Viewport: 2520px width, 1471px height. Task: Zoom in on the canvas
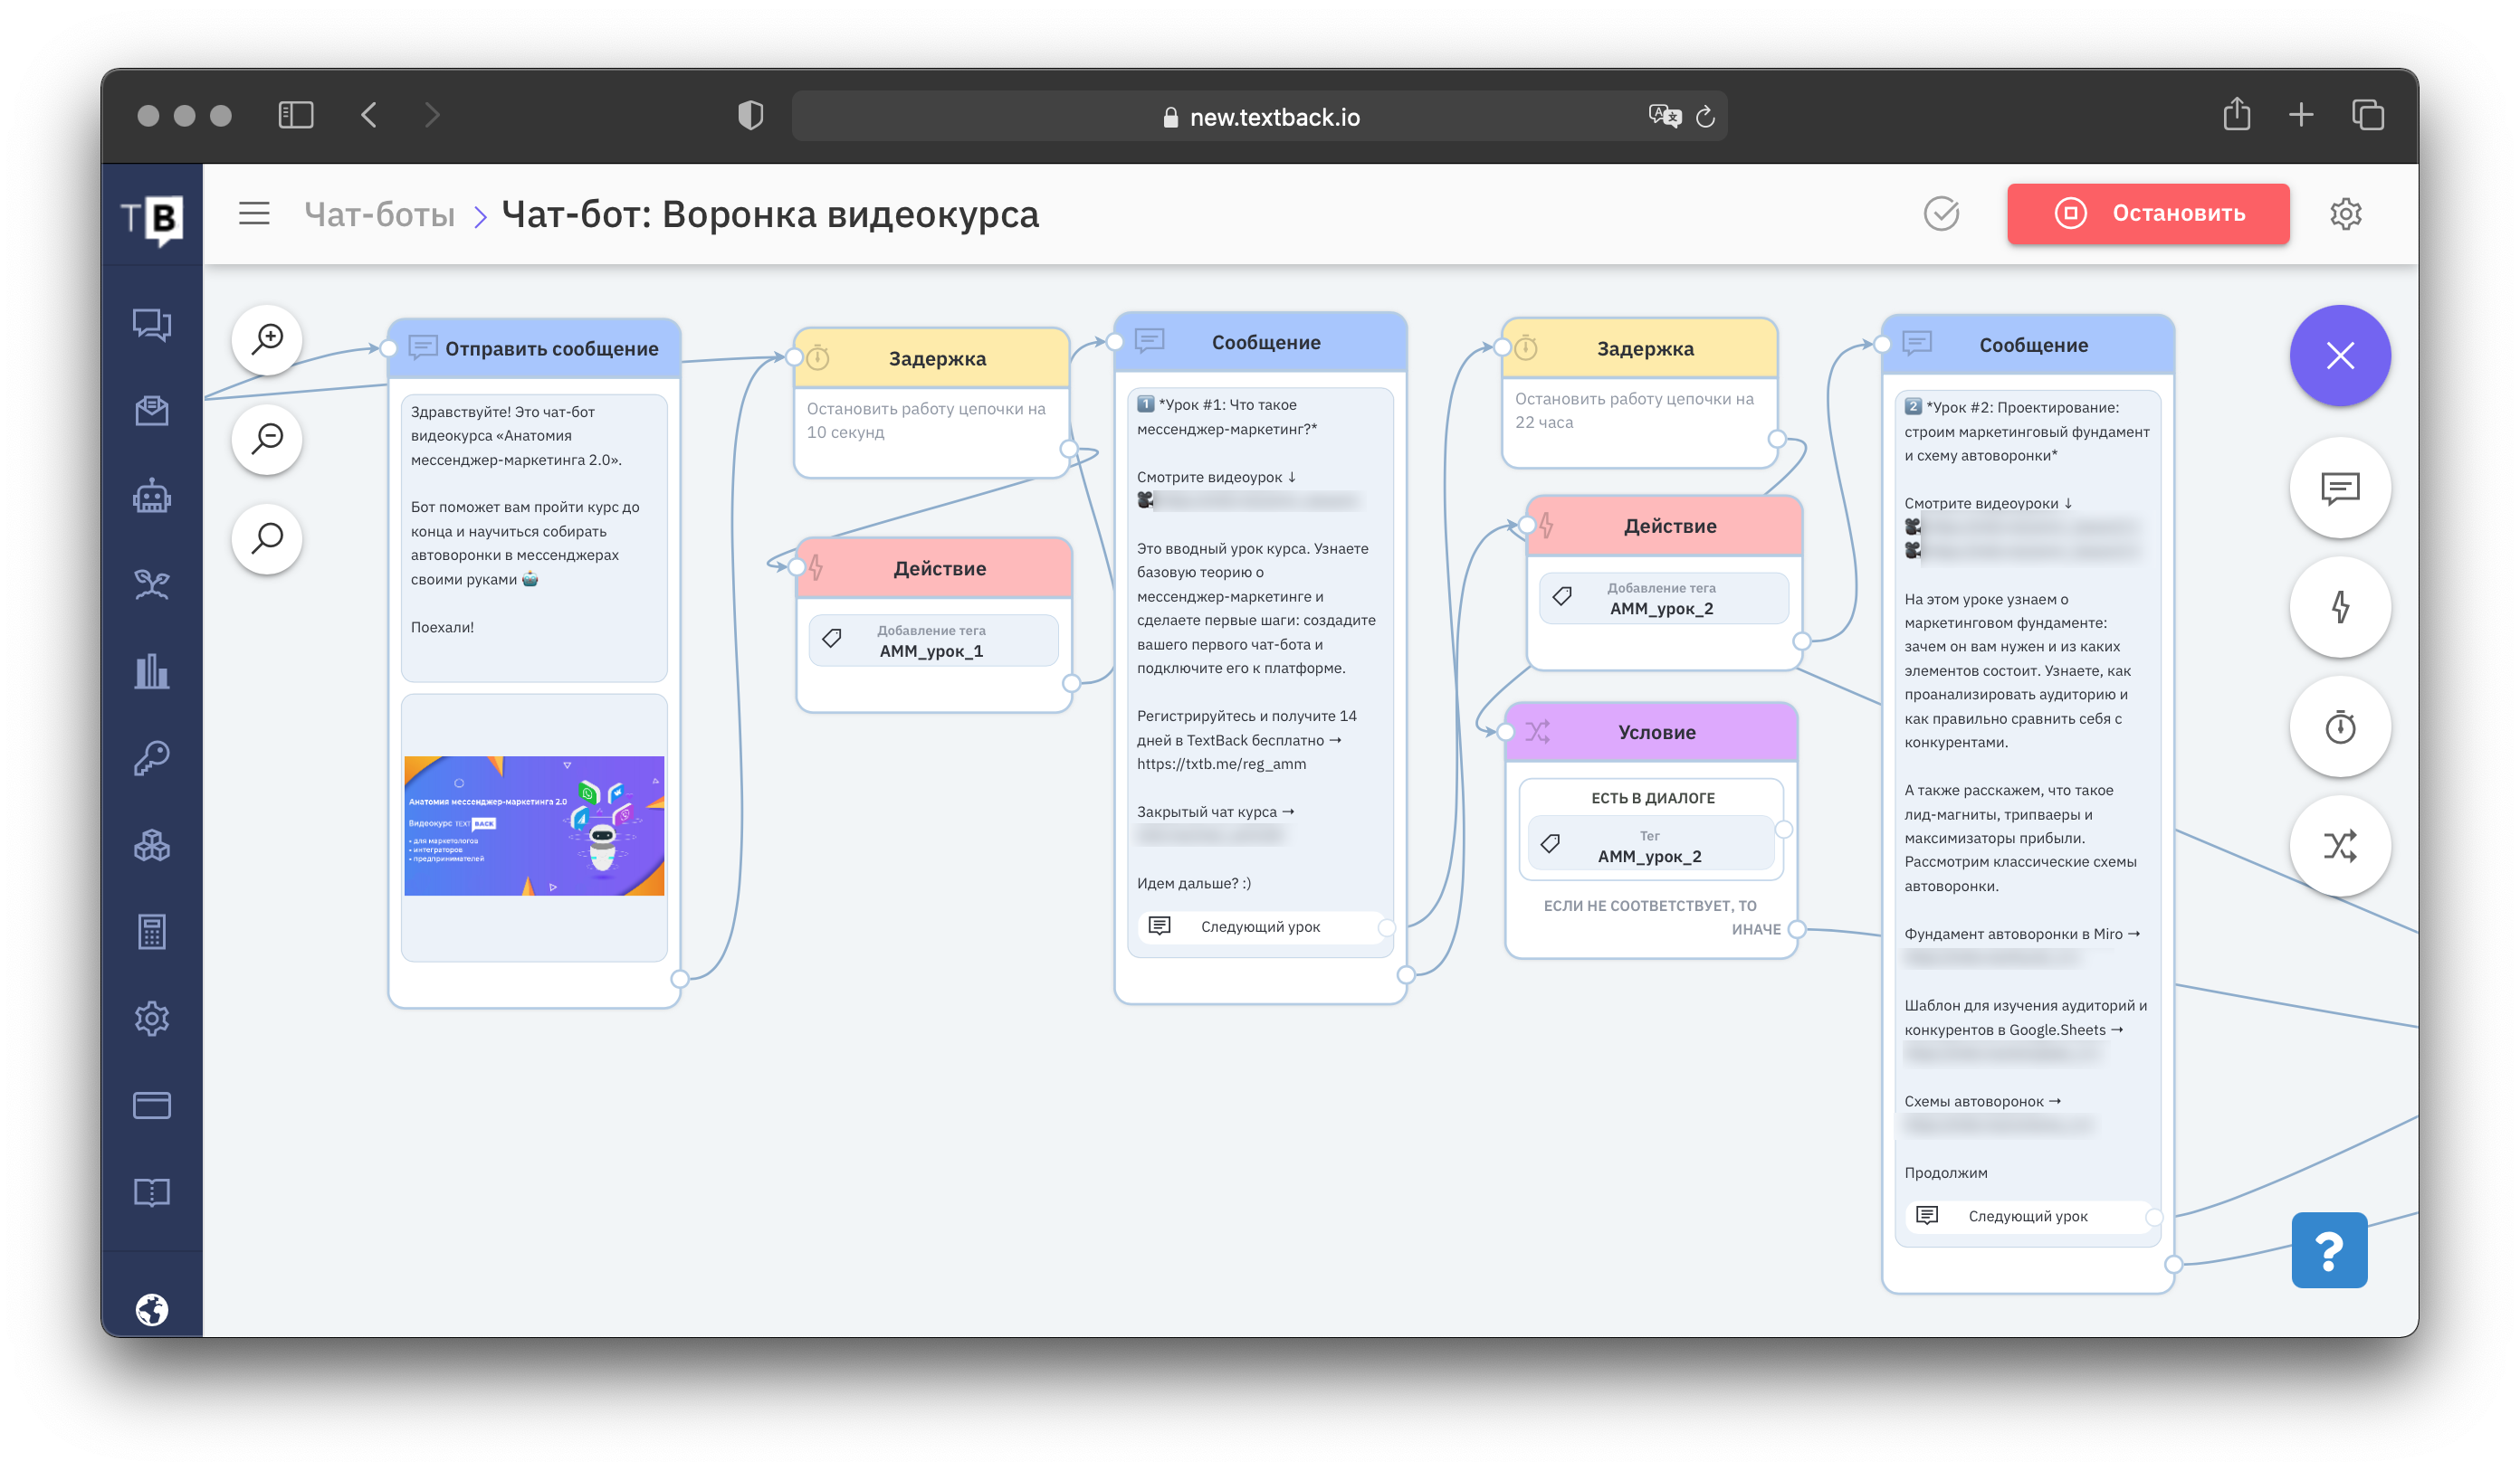click(x=267, y=338)
